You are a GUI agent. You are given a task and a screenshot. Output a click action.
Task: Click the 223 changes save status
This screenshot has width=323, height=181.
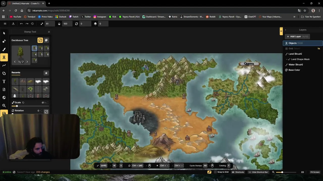click(x=43, y=172)
